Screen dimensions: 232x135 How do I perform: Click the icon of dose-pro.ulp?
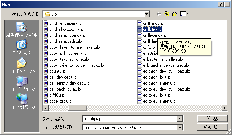(46, 102)
